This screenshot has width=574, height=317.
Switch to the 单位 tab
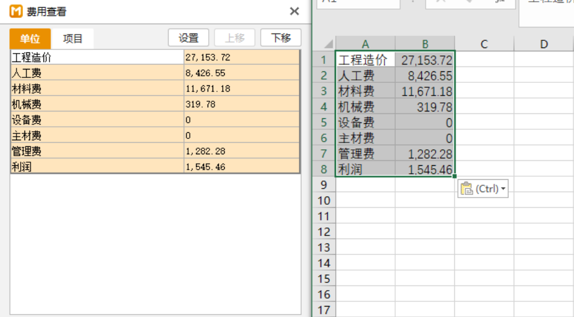[x=30, y=38]
